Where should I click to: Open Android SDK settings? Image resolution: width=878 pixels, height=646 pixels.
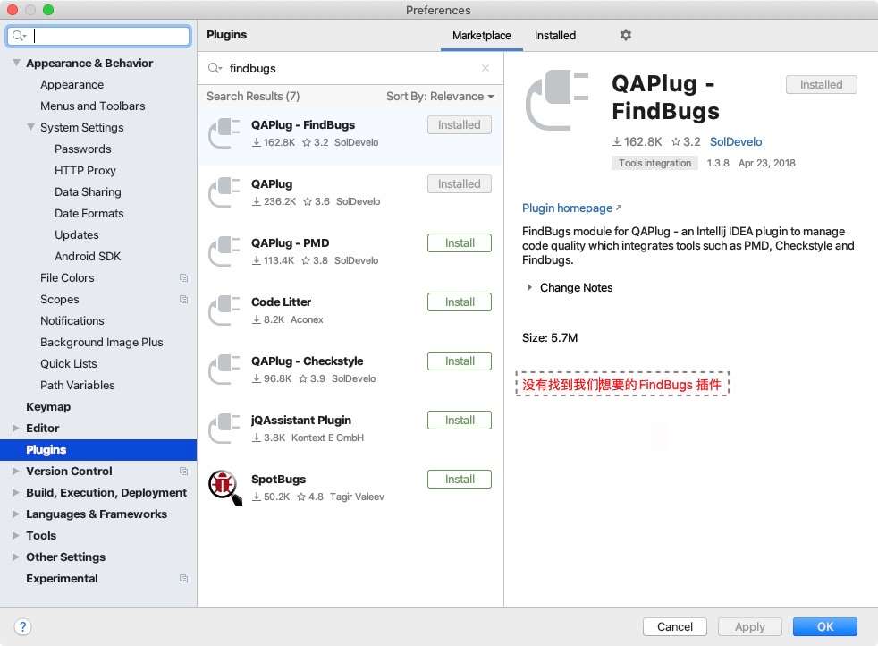(x=88, y=256)
